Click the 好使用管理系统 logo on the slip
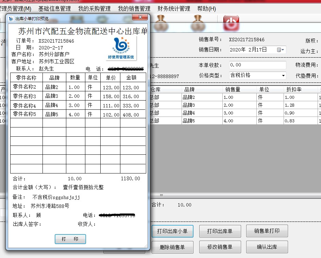The image size is (321, 258). 121,48
